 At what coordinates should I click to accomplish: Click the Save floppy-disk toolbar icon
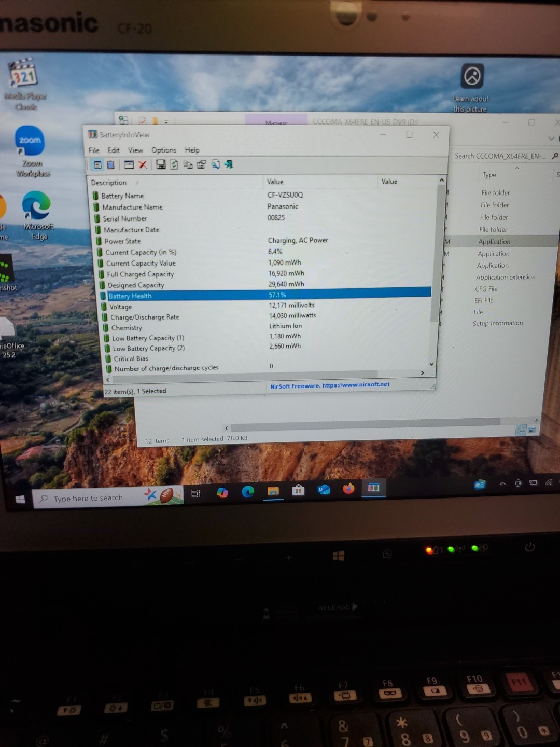(x=161, y=164)
